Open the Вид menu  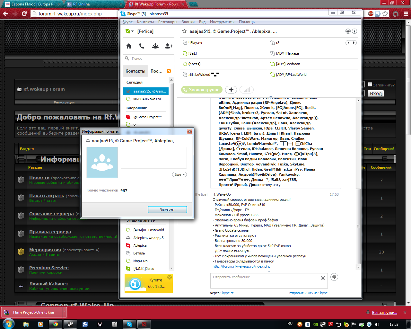(x=202, y=22)
